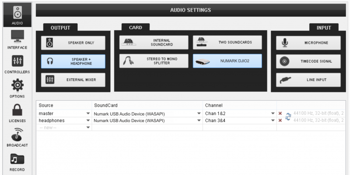Open soundcard dropdown for headphones row
The width and height of the screenshot is (350, 175).
coord(199,120)
